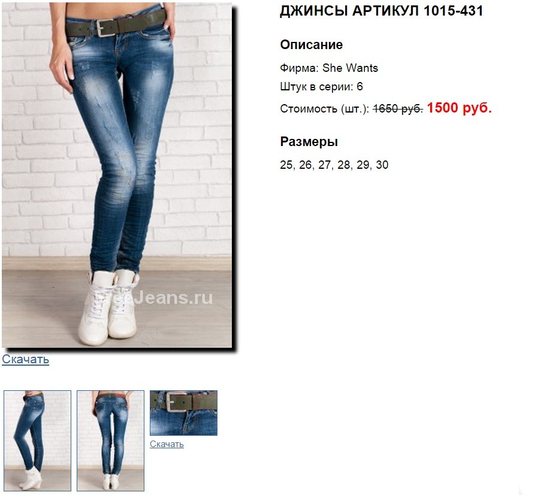Click the silver belt buckle in main photo
This screenshot has height=495, width=553.
(106, 28)
